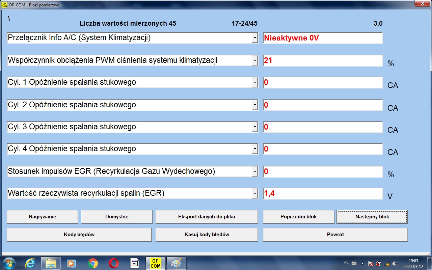Start recording with Nagrywanie button
432x270 pixels.
coord(42,217)
